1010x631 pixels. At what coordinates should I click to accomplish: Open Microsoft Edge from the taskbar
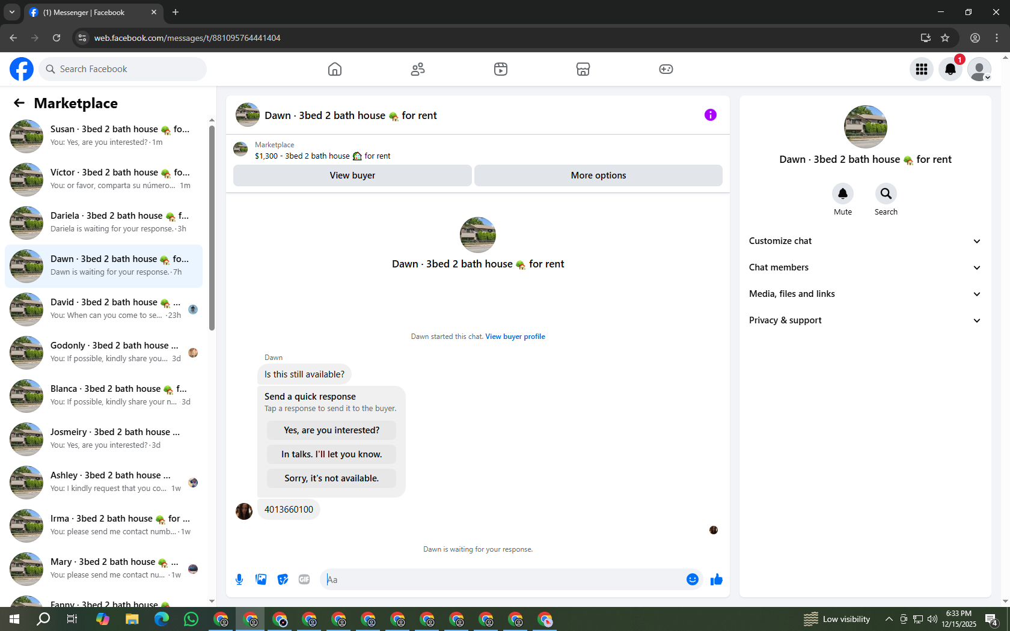click(x=162, y=619)
